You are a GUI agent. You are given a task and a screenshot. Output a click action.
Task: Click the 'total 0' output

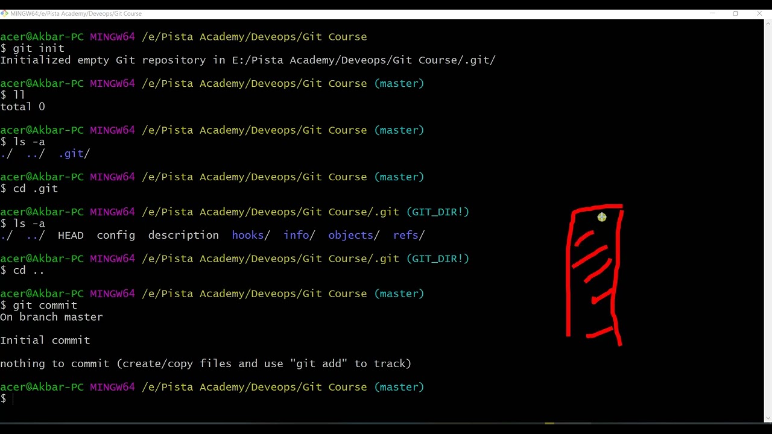(22, 107)
